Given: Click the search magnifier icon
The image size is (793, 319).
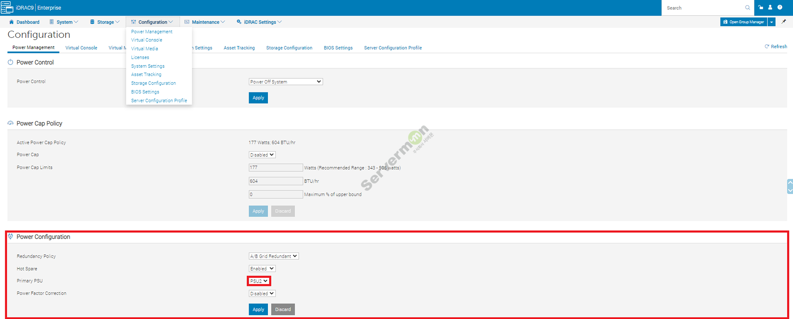Looking at the screenshot, I should pos(747,8).
